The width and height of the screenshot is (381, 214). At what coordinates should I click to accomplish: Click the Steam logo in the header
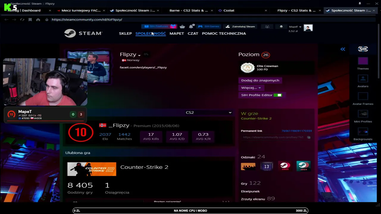[x=83, y=33]
